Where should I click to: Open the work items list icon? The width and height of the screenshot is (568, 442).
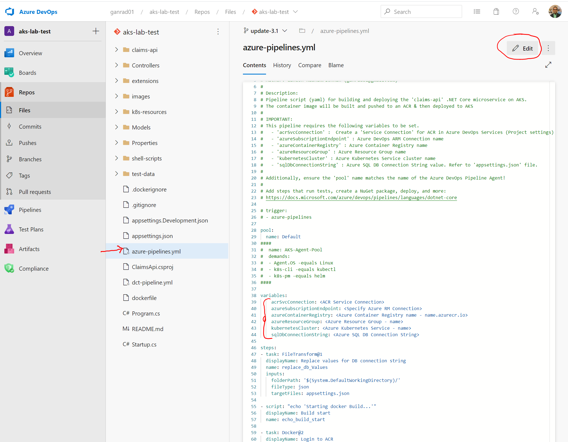pos(477,12)
